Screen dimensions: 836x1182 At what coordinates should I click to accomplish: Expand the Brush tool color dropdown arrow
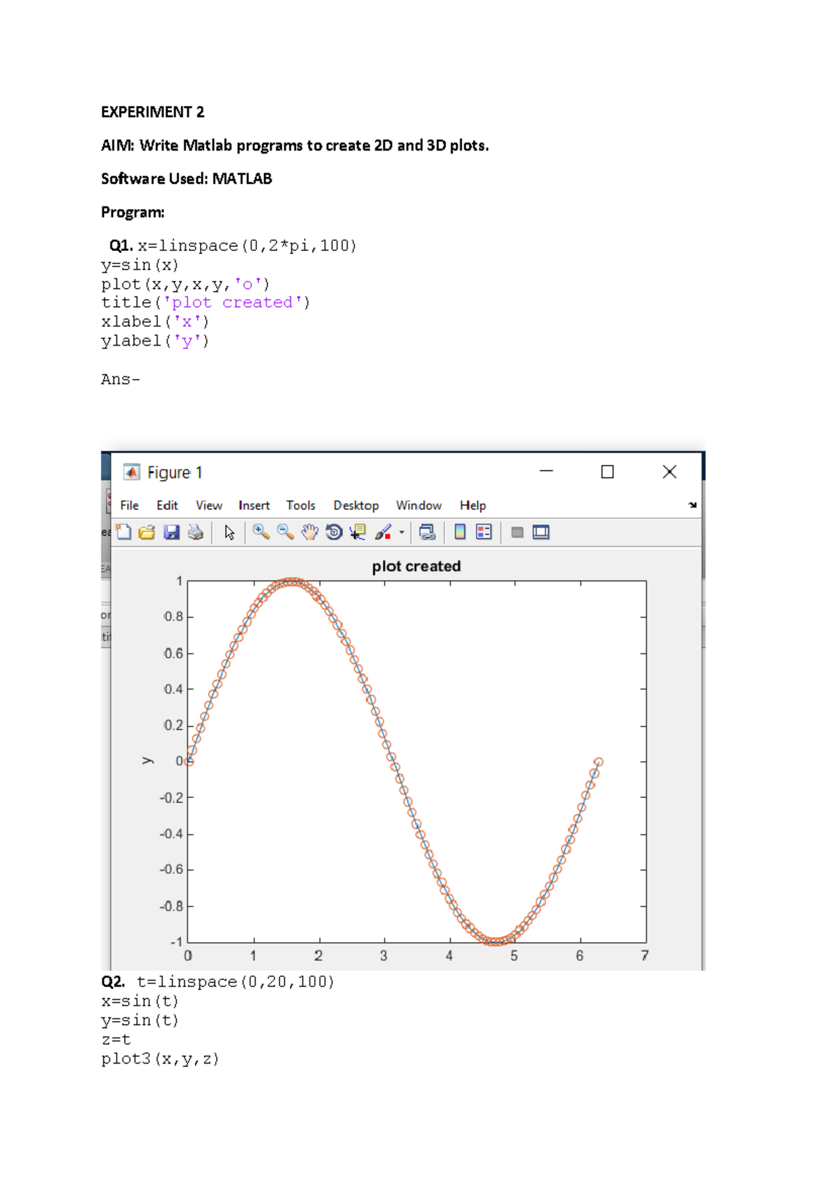point(402,532)
